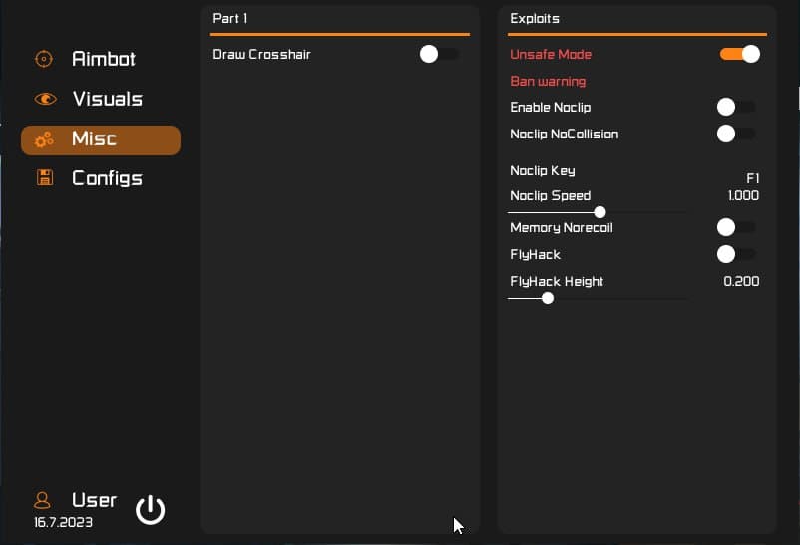Click the FlyHack Height slider knob

click(548, 297)
